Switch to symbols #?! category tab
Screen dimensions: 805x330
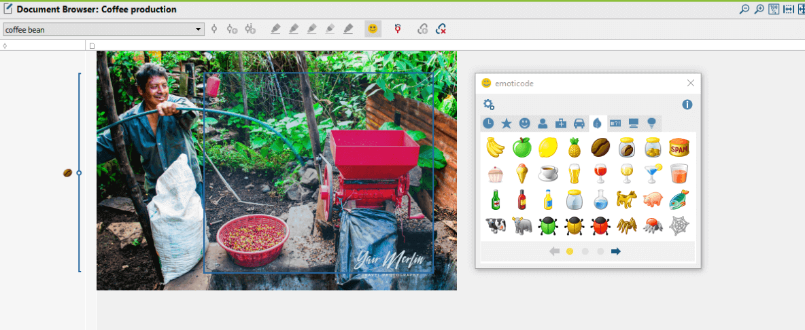615,123
